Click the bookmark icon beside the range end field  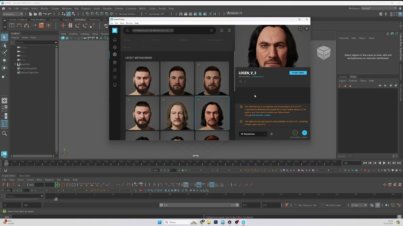pos(287,205)
